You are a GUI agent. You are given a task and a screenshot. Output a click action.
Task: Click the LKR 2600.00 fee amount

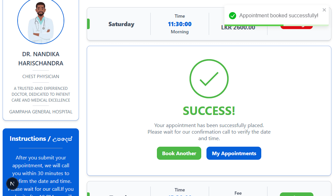coord(238,28)
